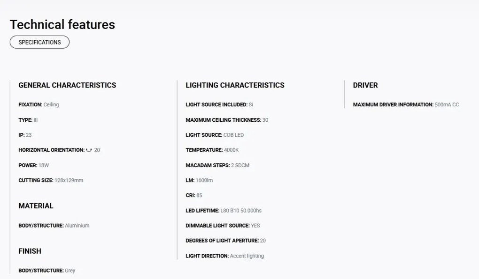The width and height of the screenshot is (479, 279).
Task: Select MAXIMUM DRIVER INFORMATION 500mA CC
Action: point(406,104)
